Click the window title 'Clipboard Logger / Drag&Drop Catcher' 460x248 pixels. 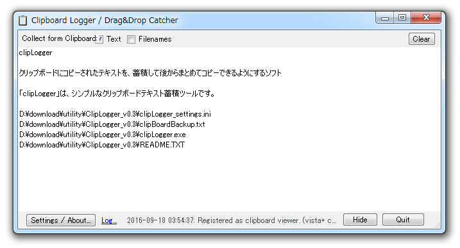[x=105, y=21]
